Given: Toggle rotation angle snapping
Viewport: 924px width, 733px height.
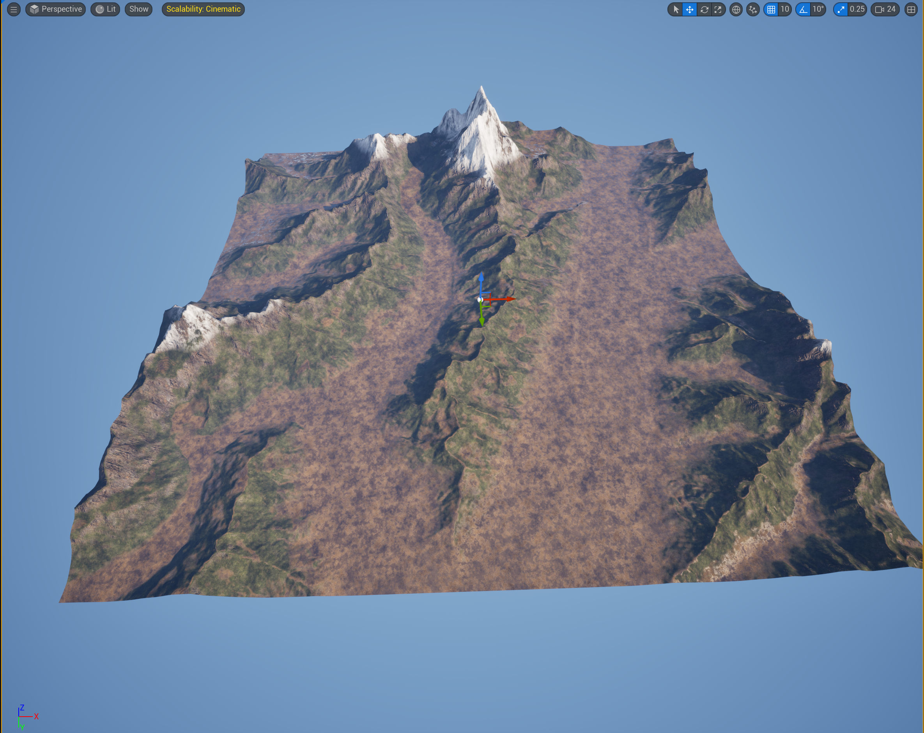Looking at the screenshot, I should click(x=803, y=9).
